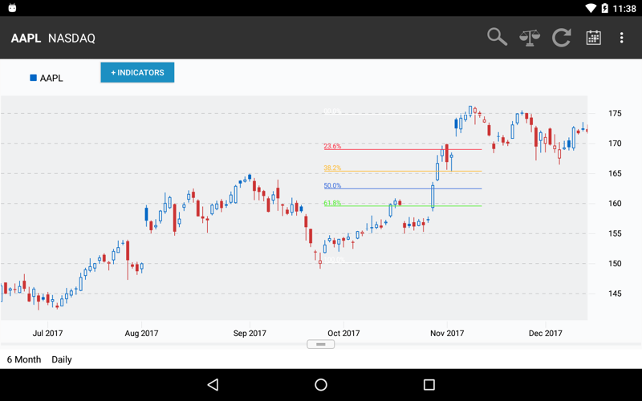The height and width of the screenshot is (401, 642).
Task: Tap the 165 price axis label
Action: point(615,173)
